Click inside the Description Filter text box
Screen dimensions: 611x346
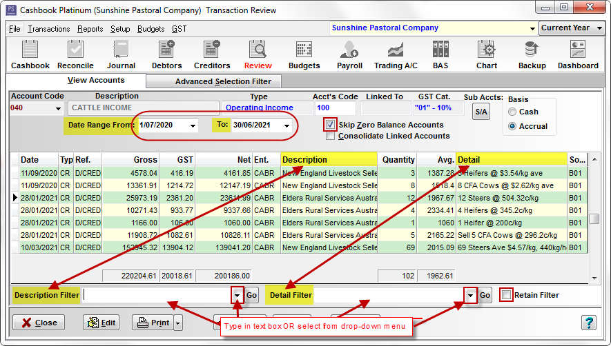pyautogui.click(x=157, y=296)
